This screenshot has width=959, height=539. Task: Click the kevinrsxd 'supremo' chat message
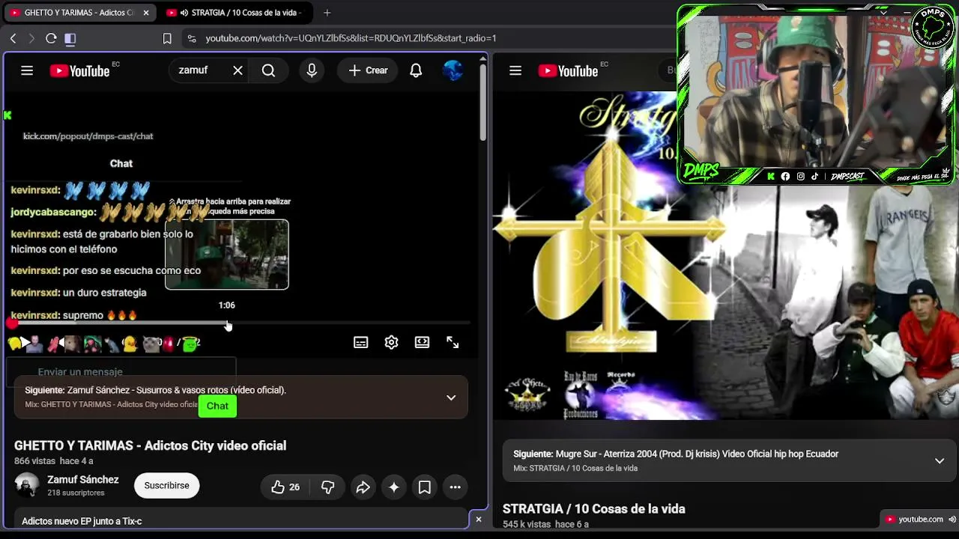(x=74, y=315)
